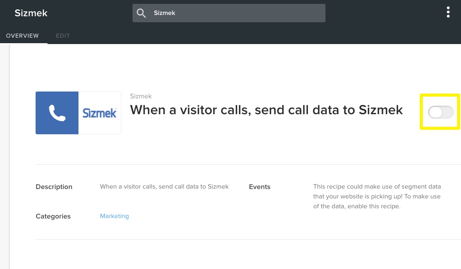461x269 pixels.
Task: Open the Marketing category link
Action: tap(114, 216)
